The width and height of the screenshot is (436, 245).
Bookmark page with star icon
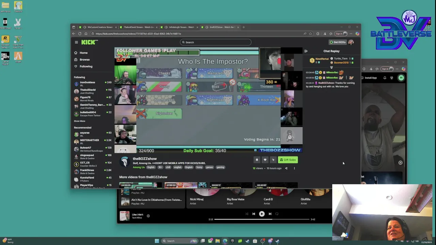pyautogui.click(x=310, y=34)
